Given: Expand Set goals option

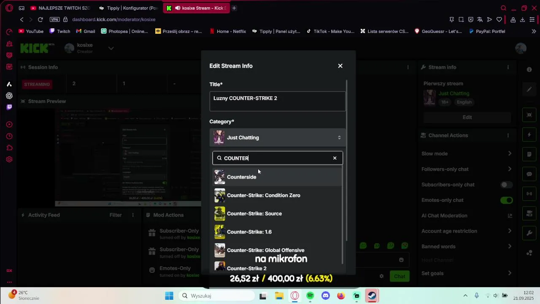Looking at the screenshot, I should coord(510,273).
